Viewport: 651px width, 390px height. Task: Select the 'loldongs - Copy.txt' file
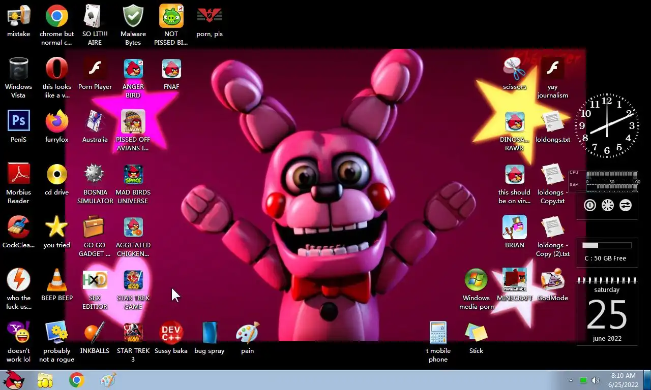tap(553, 174)
